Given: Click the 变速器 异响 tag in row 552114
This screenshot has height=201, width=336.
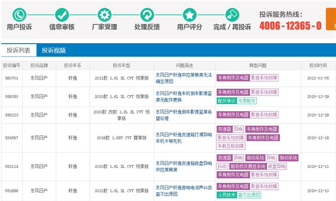Looking at the screenshot, I should pos(230,158).
